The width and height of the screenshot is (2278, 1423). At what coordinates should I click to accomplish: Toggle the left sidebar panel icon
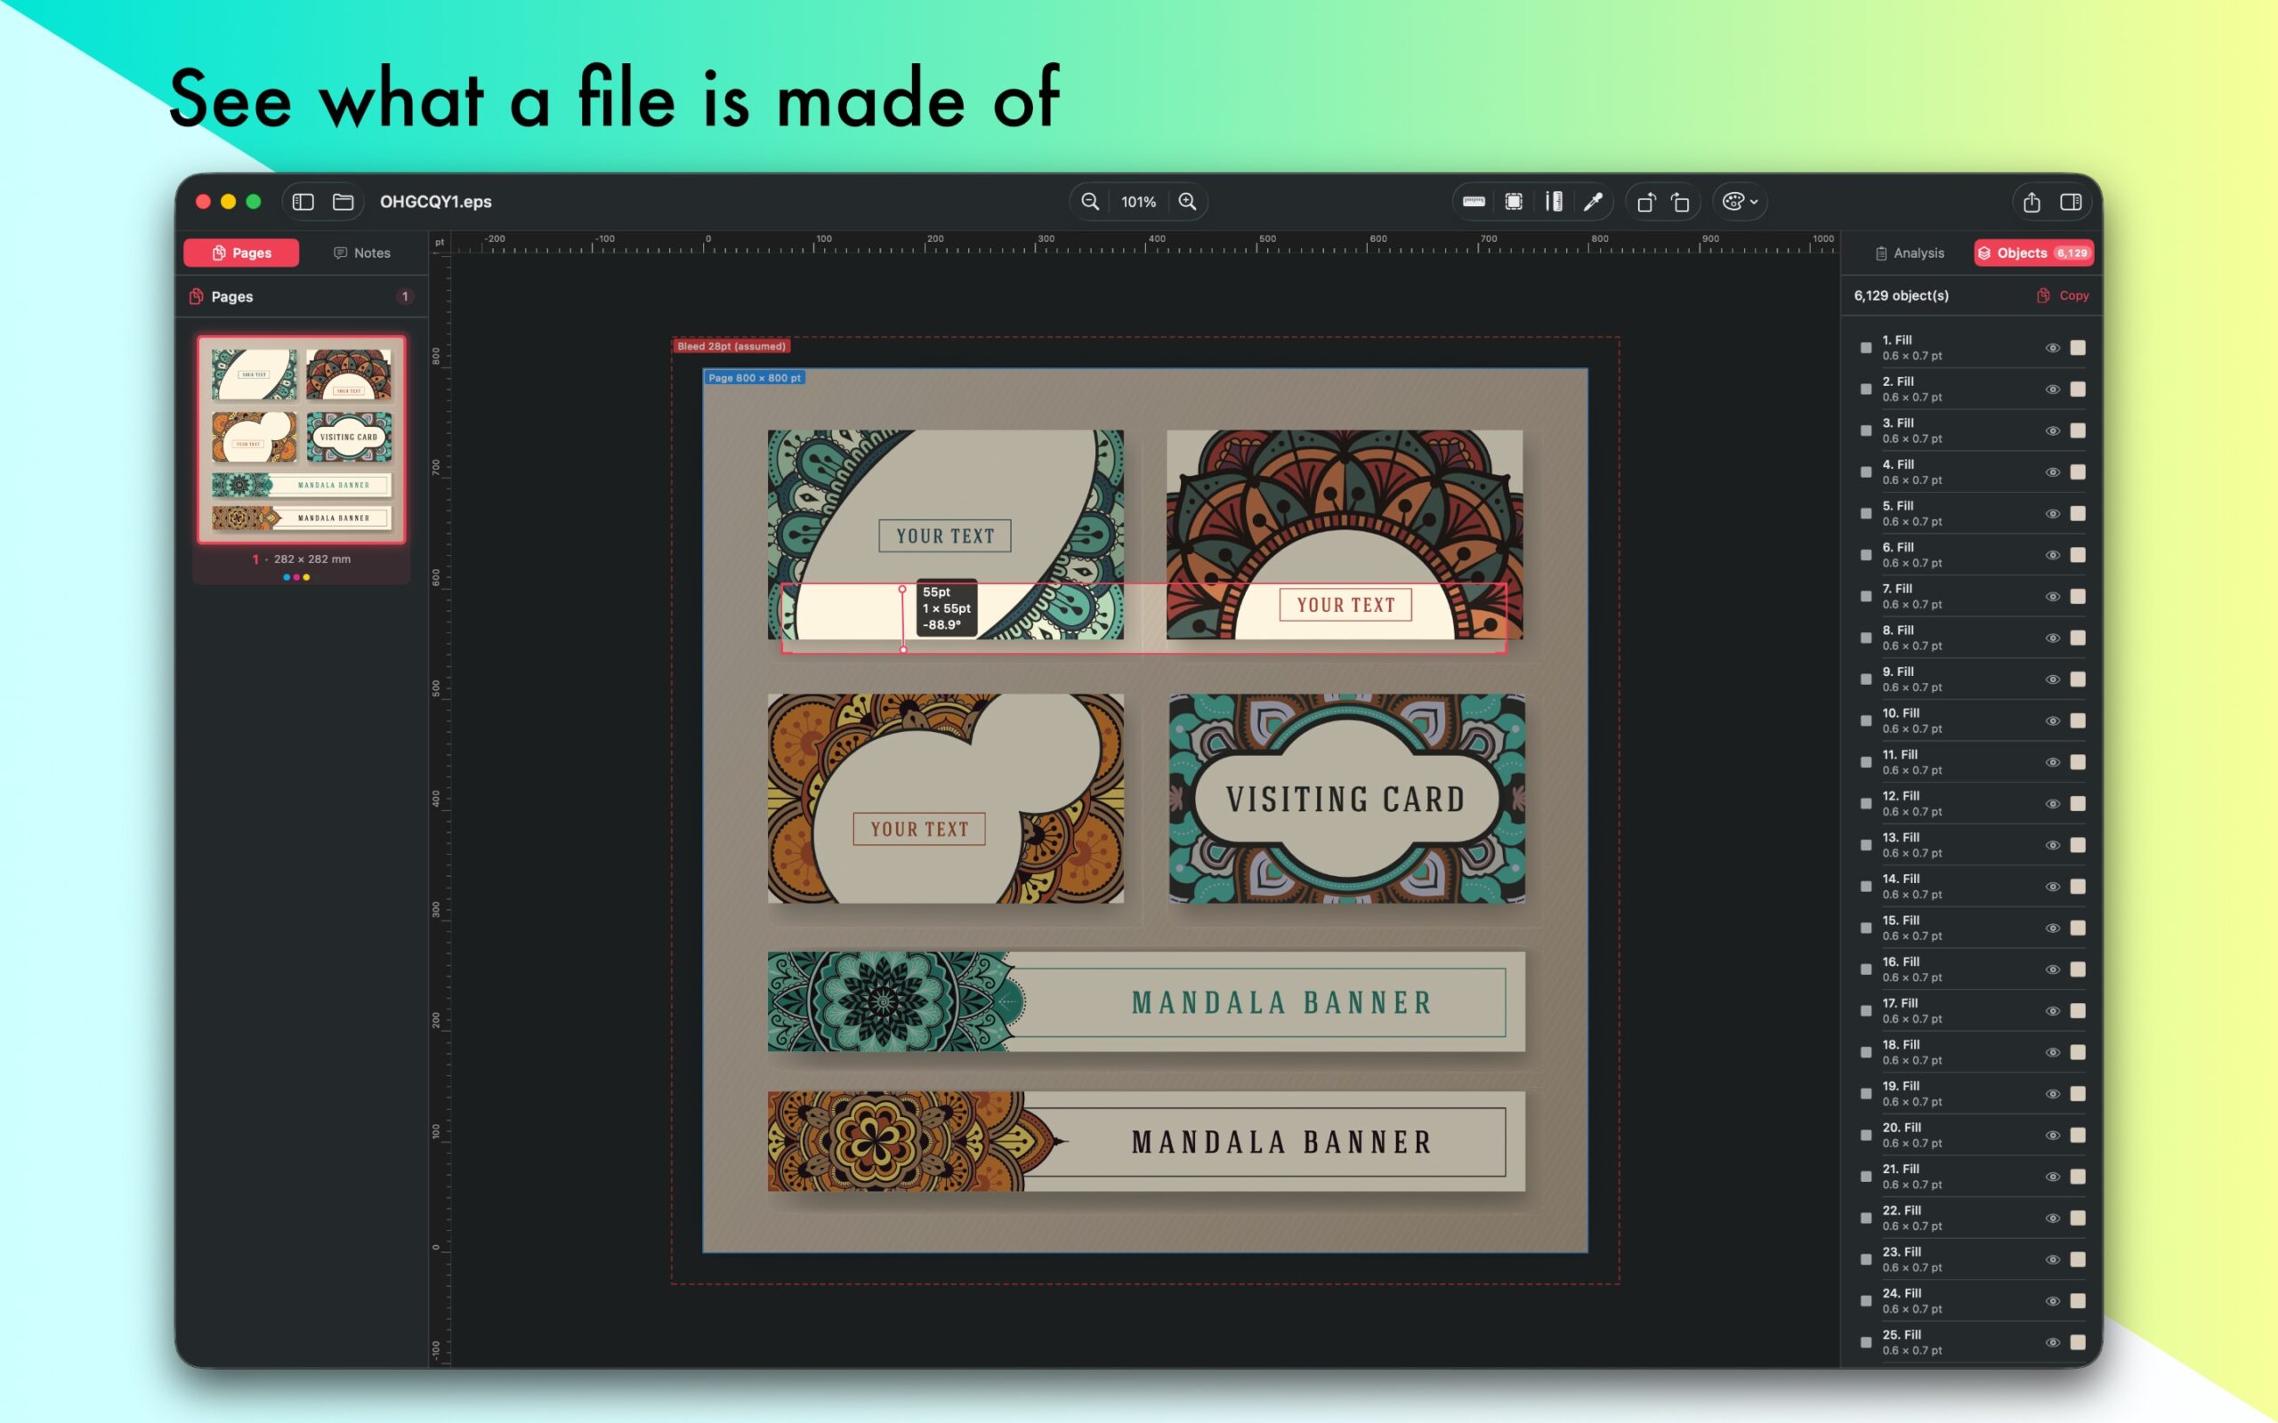(303, 201)
